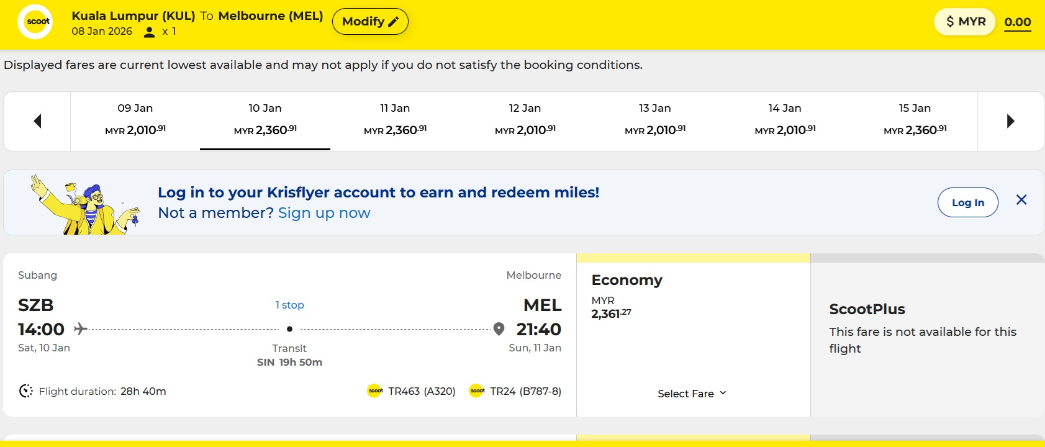Show later dates with right arrow

(1010, 121)
